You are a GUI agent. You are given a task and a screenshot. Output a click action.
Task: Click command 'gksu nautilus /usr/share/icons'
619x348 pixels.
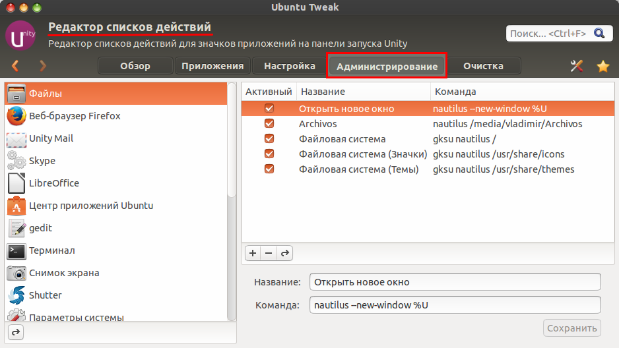pyautogui.click(x=499, y=154)
